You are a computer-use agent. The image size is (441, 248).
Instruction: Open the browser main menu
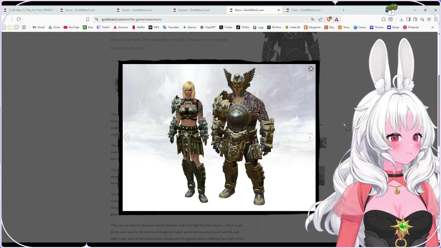coord(435,19)
